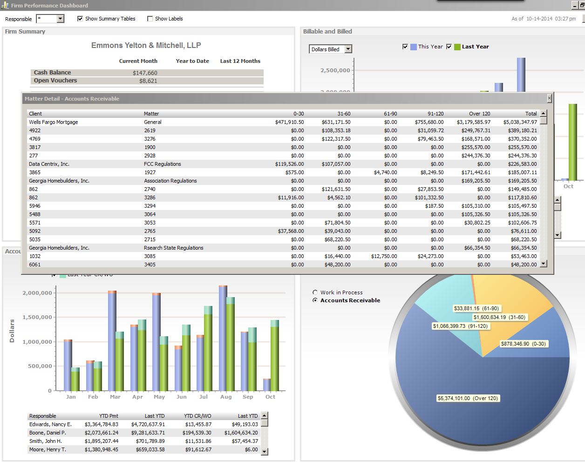Sort by the 0-30 column header
Image resolution: width=585 pixels, height=462 pixels.
click(299, 114)
